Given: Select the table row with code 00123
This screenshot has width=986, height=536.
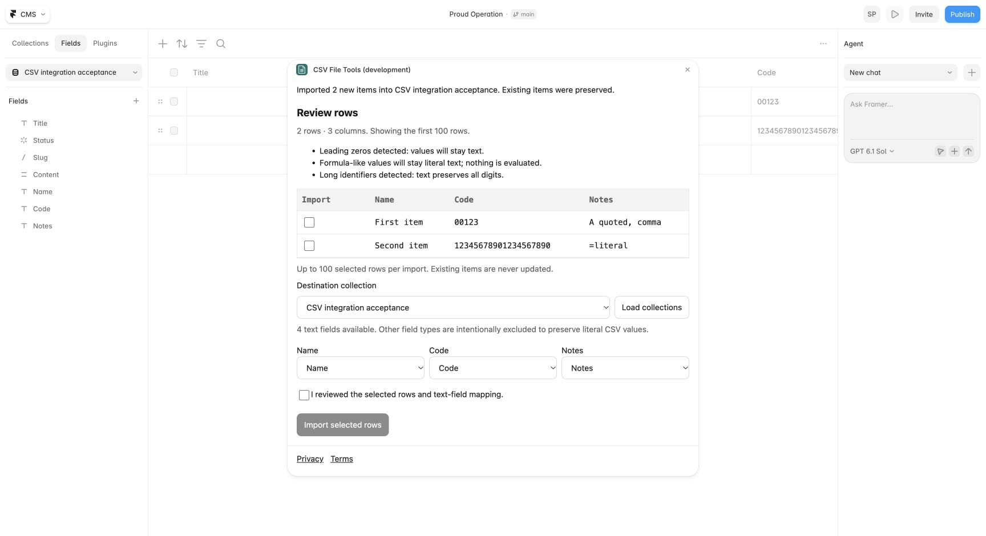Looking at the screenshot, I should [x=174, y=101].
